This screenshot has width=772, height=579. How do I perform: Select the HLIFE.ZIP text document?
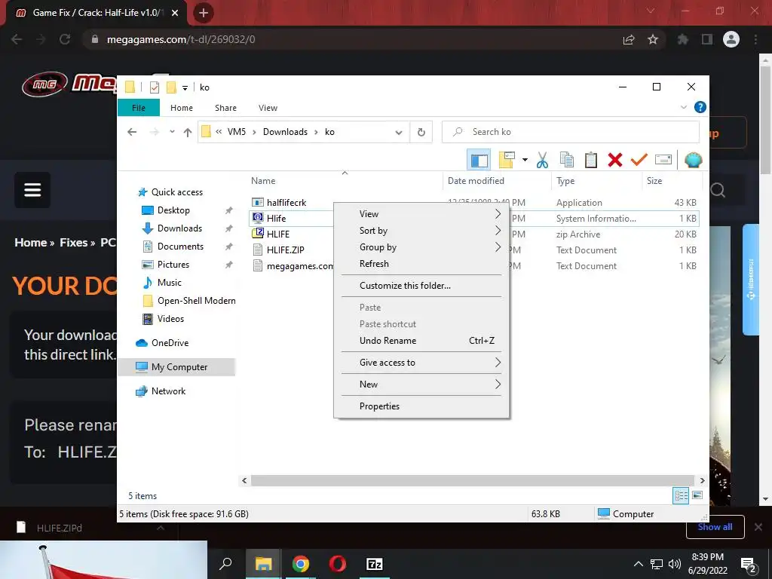[x=286, y=250]
